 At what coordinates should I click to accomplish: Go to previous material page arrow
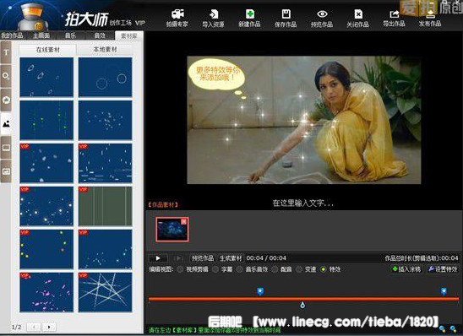(x=34, y=327)
